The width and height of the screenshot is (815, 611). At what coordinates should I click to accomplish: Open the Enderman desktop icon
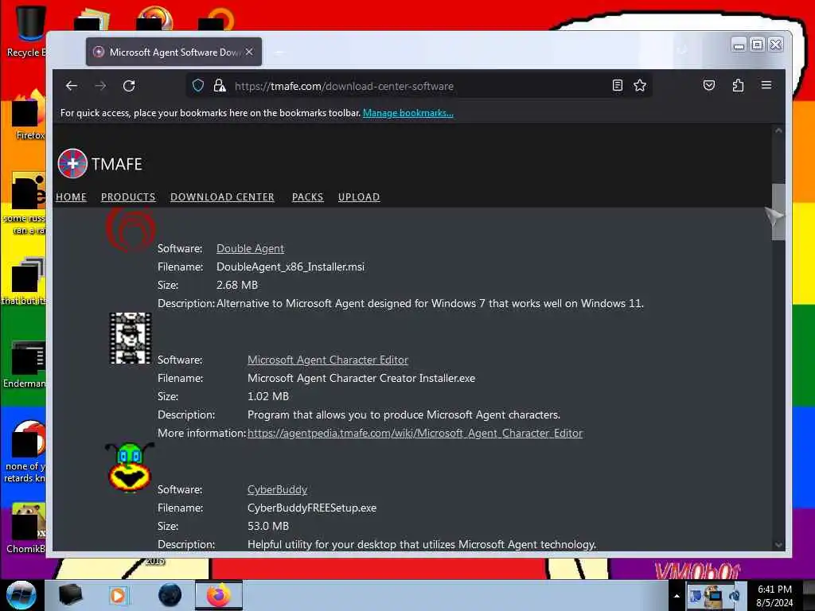[25, 364]
